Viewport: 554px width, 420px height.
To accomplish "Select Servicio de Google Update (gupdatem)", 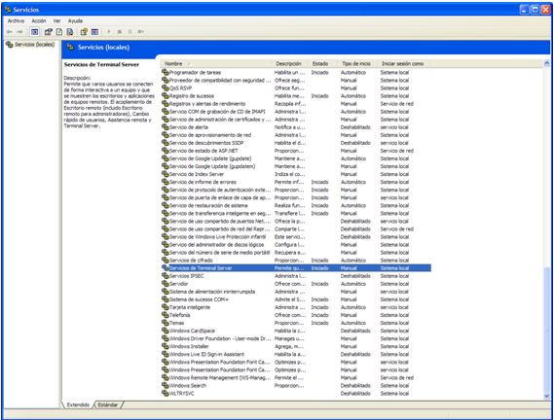I will click(x=296, y=166).
